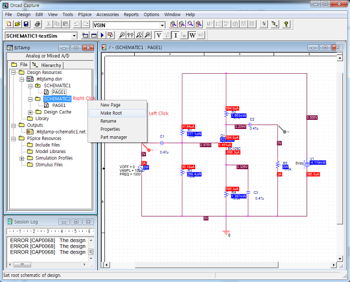Open the project manager icon
This screenshot has width=350, height=282.
275,24
